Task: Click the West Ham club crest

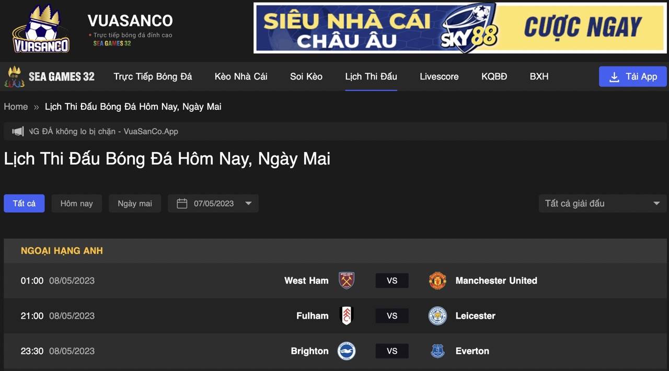Action: click(347, 281)
